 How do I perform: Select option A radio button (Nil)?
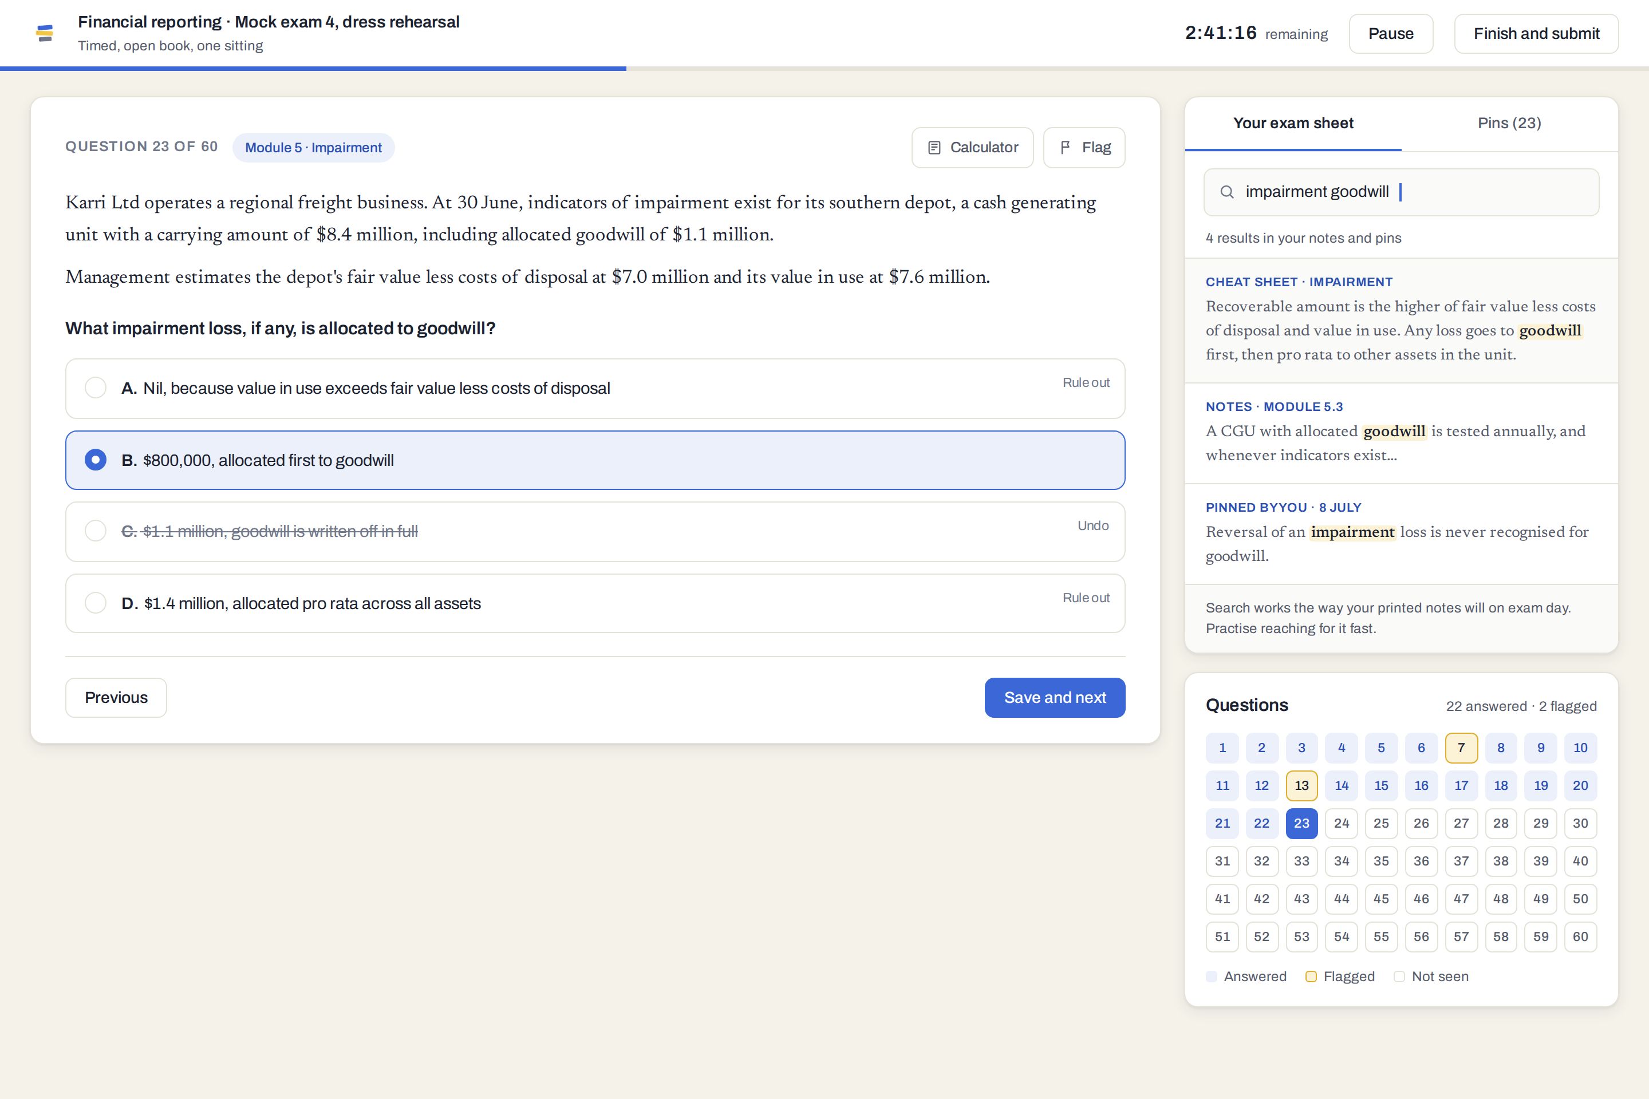(x=96, y=388)
